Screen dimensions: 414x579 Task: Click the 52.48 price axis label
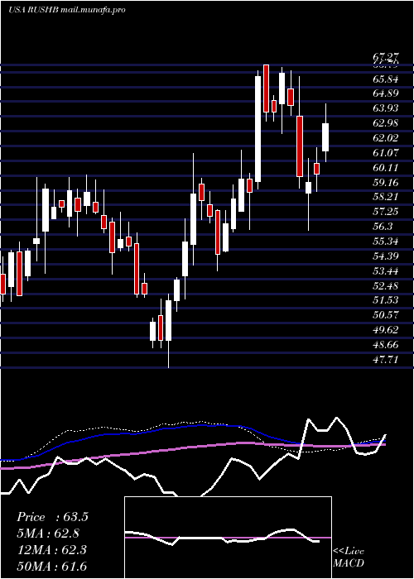point(386,285)
